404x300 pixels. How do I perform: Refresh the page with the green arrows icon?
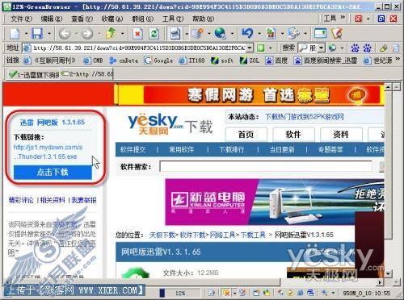tap(154, 34)
